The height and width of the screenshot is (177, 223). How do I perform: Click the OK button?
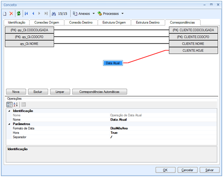coord(166,170)
